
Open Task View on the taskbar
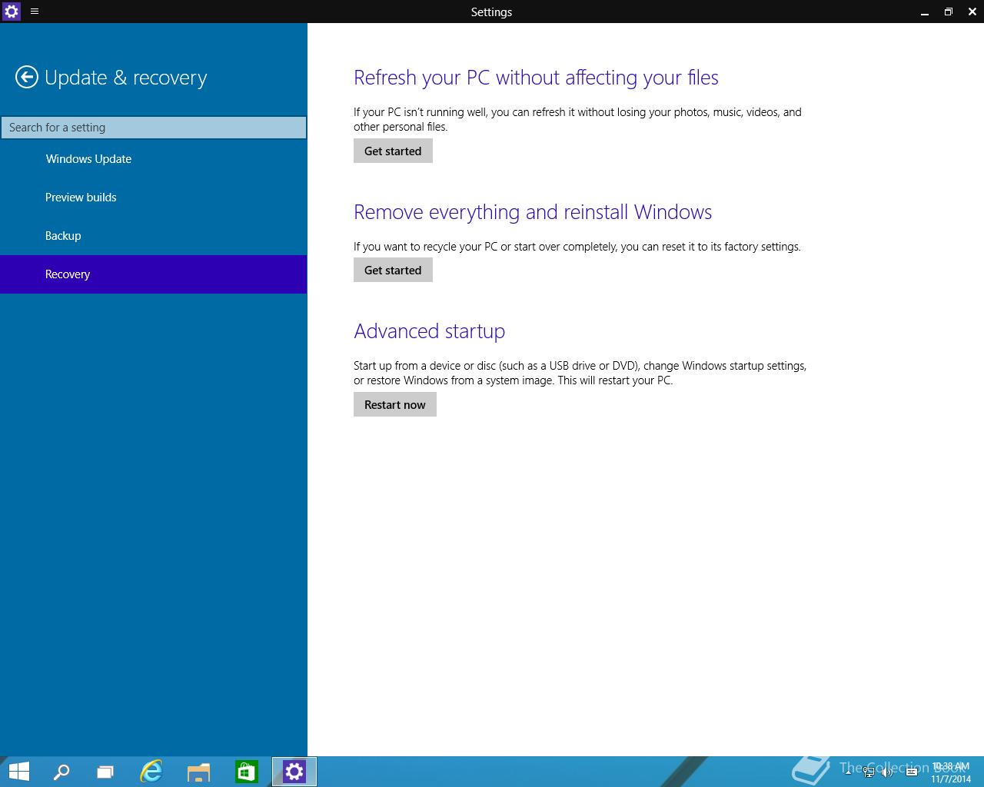105,772
